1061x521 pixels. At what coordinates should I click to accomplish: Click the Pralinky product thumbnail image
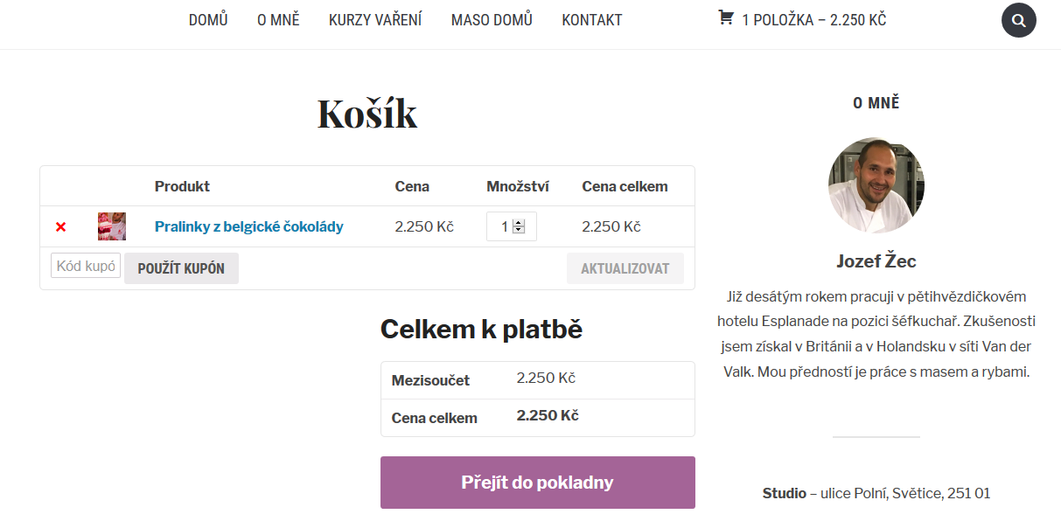point(112,226)
